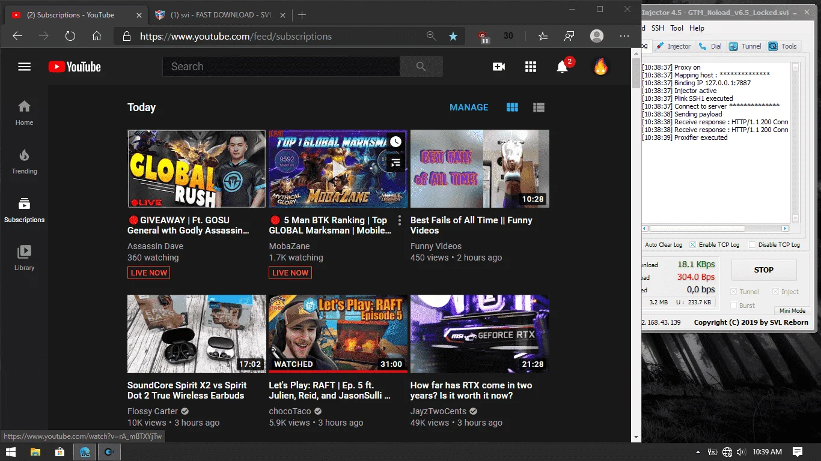Click the YouTube search input field
Image resolution: width=821 pixels, height=461 pixels.
pyautogui.click(x=281, y=67)
